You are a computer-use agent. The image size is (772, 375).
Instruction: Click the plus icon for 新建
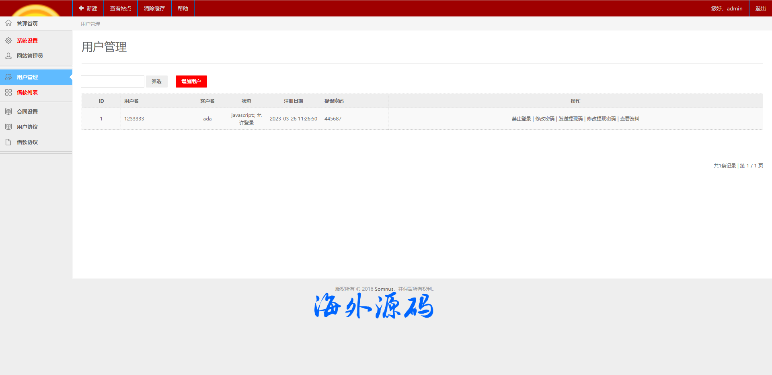(81, 8)
